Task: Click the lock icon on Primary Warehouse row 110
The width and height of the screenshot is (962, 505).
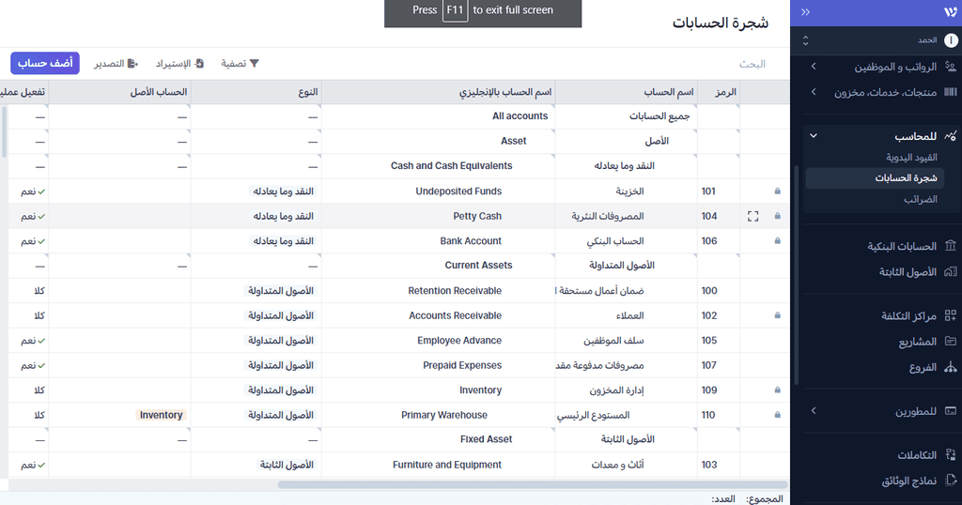Action: click(x=777, y=415)
